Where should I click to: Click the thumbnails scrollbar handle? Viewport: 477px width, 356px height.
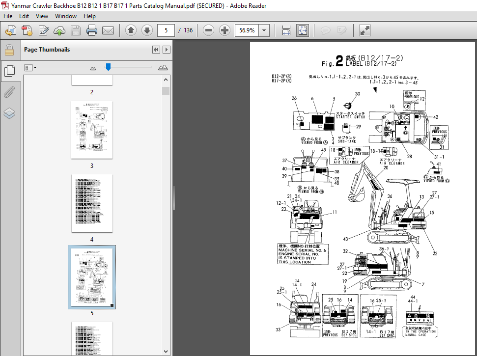point(166,91)
